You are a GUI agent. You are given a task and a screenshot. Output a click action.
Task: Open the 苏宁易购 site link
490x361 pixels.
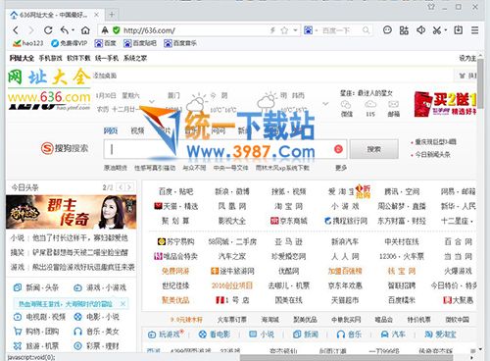click(175, 242)
